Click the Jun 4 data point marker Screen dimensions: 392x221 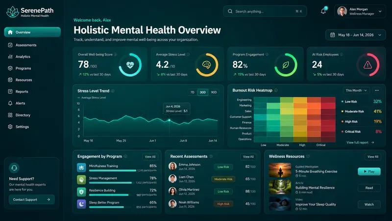pos(169,120)
